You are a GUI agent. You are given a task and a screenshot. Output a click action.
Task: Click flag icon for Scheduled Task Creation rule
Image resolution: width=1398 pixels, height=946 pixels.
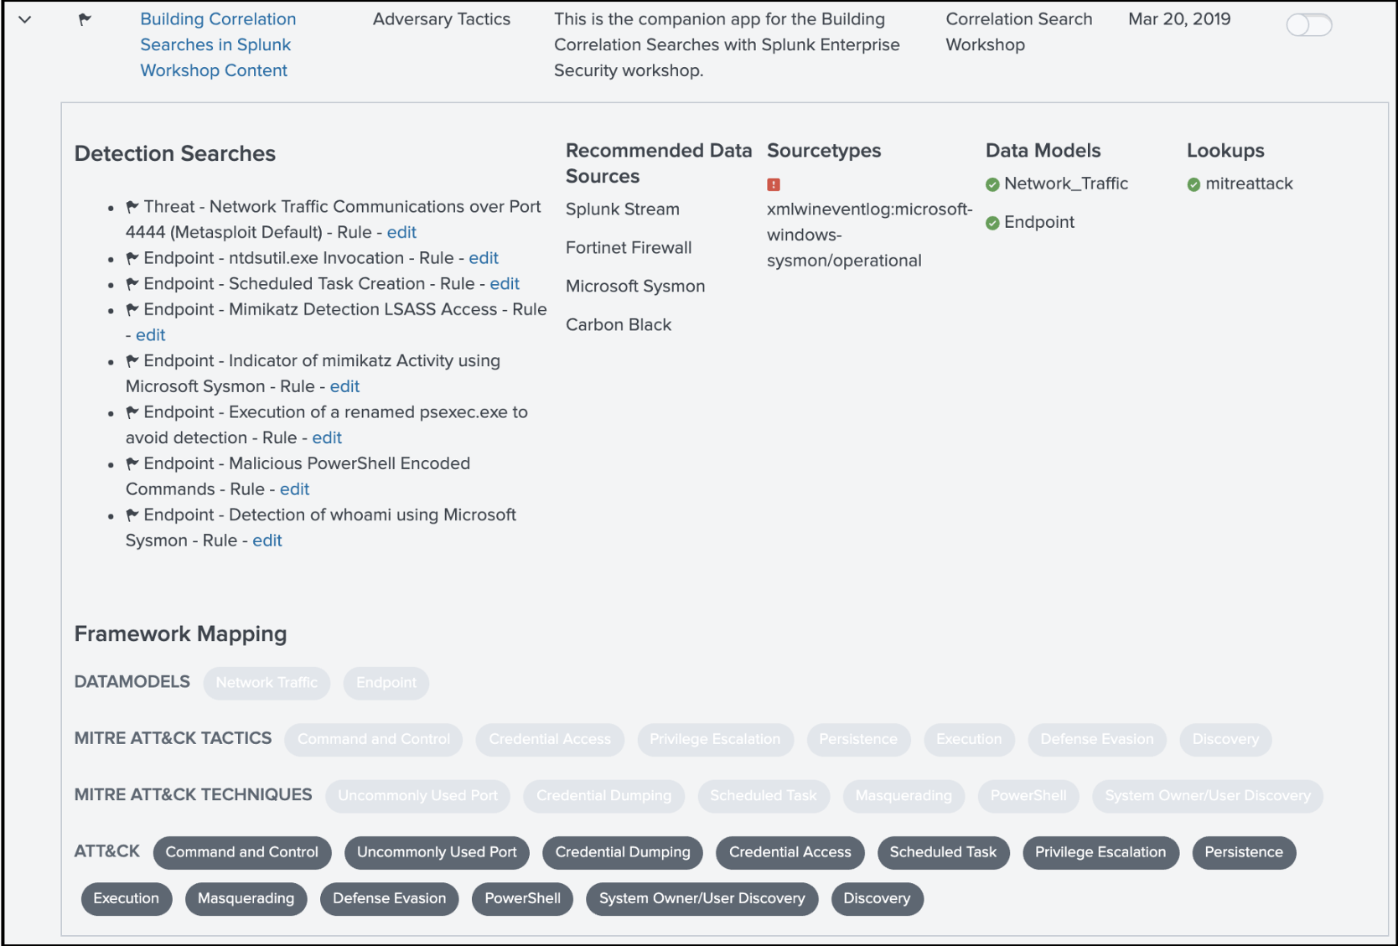click(132, 284)
